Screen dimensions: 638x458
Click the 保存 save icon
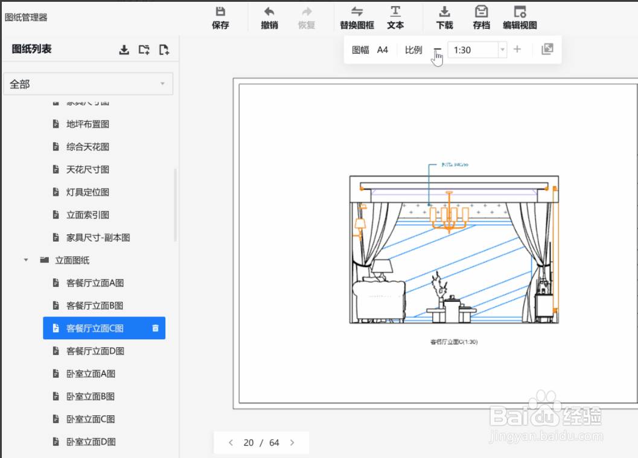[220, 16]
